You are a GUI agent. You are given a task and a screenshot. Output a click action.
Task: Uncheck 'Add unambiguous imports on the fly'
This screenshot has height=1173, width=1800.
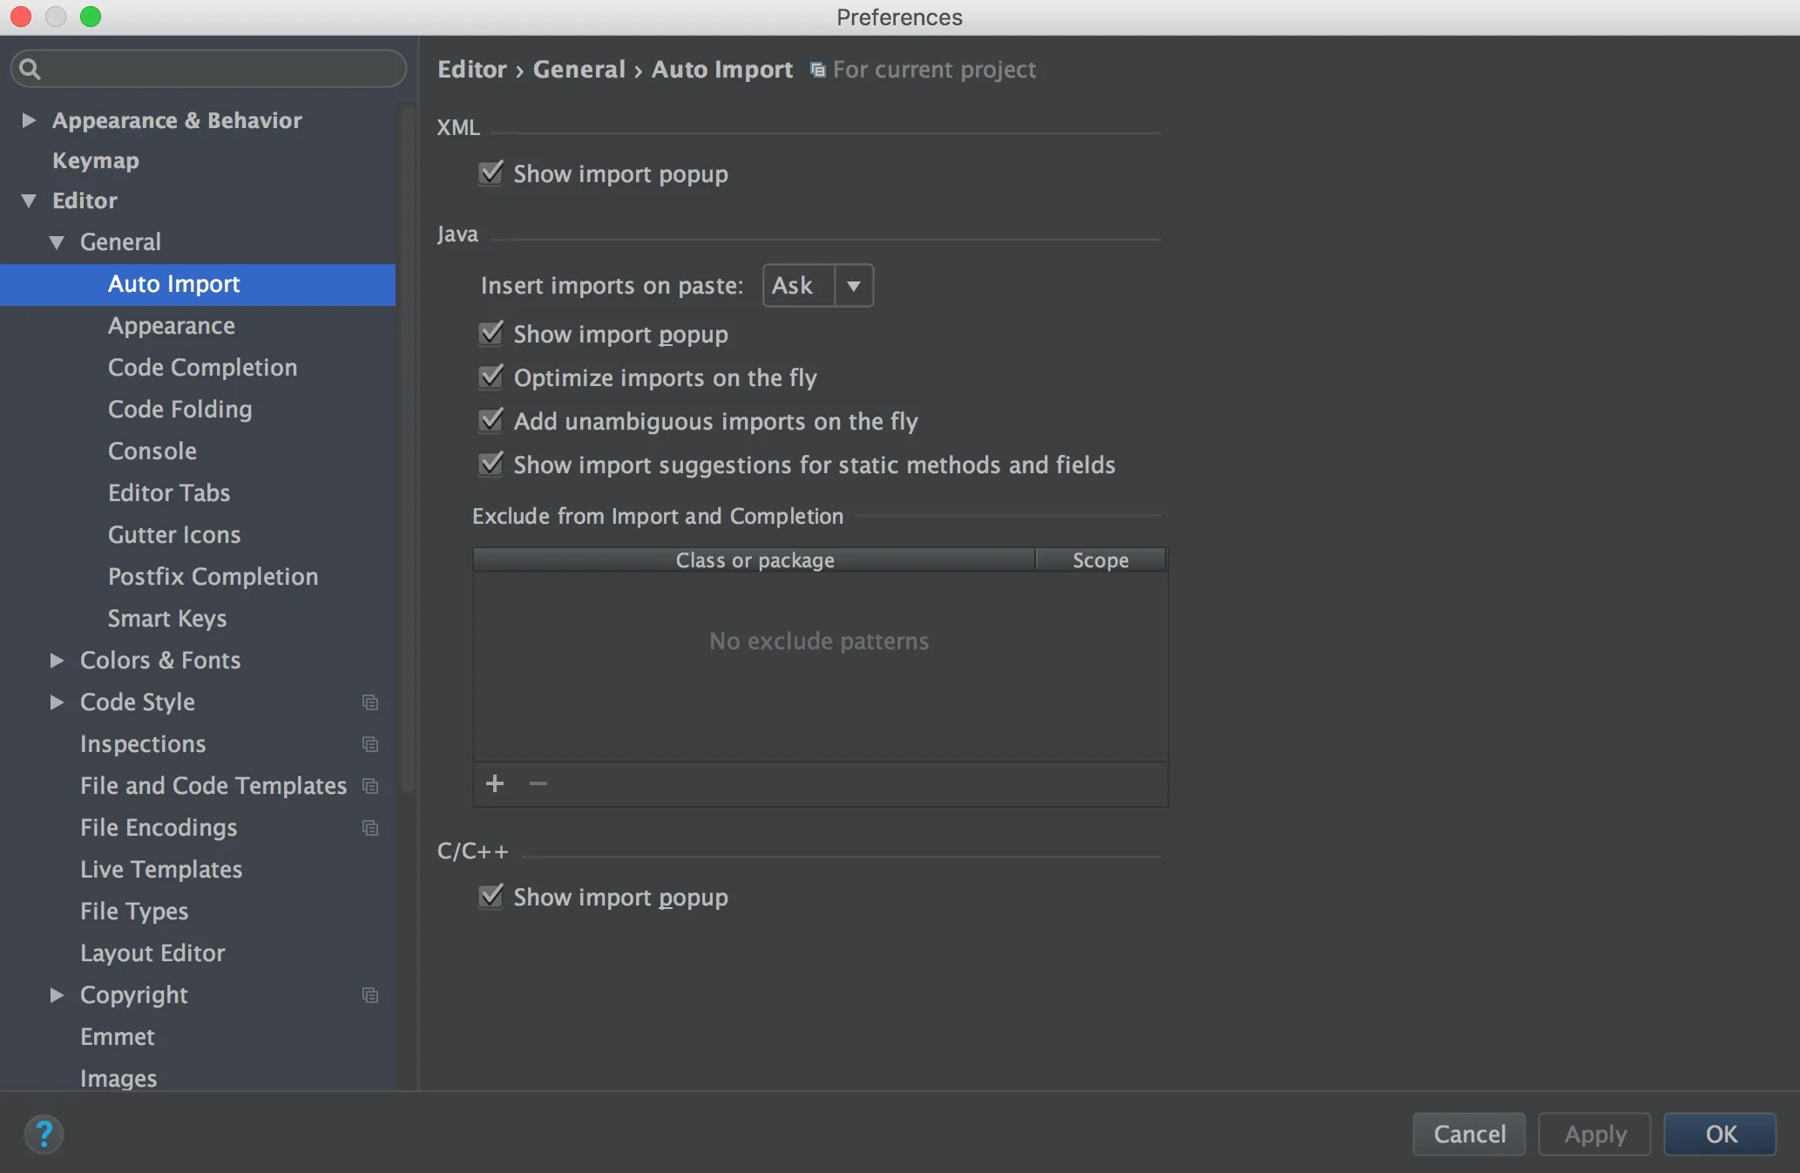pos(491,421)
